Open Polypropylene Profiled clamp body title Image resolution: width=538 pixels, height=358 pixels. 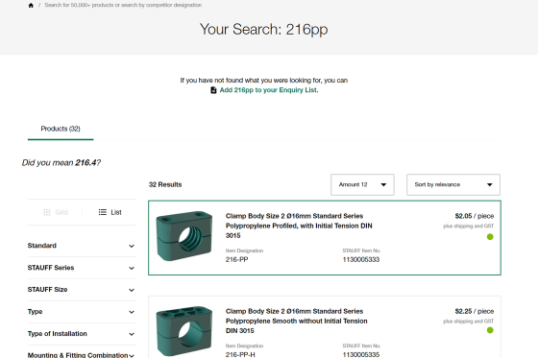click(x=299, y=226)
